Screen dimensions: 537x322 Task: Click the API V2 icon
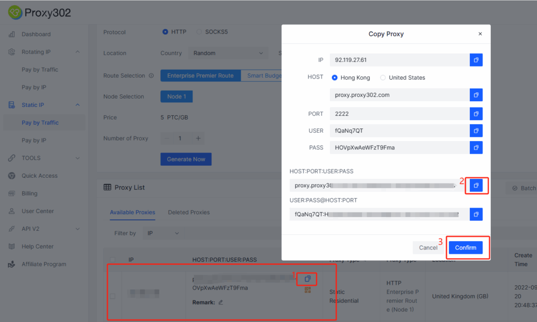click(12, 229)
